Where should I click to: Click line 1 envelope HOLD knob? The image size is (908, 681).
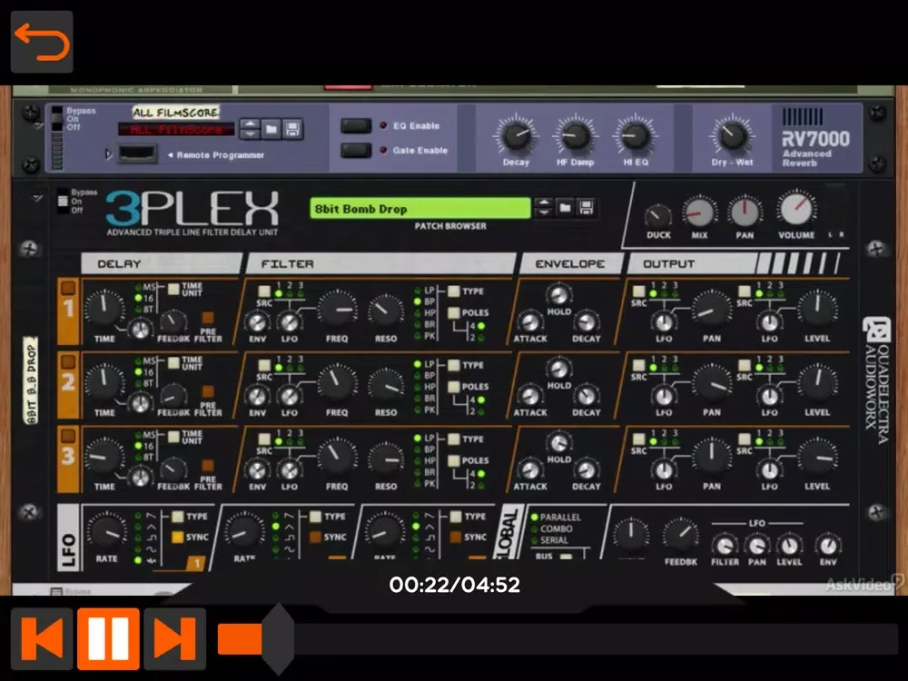click(558, 295)
